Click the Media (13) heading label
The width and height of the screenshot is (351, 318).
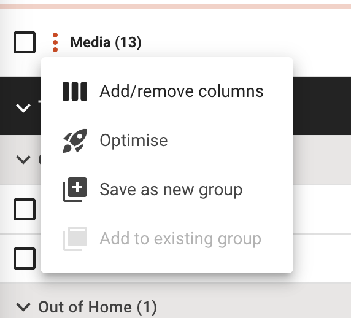(x=106, y=42)
